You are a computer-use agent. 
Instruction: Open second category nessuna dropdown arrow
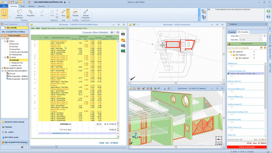click(254, 55)
